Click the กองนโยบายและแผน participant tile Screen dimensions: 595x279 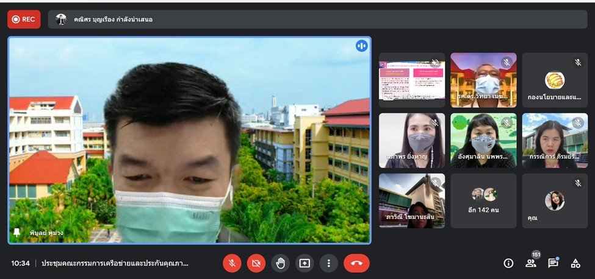coord(555,80)
